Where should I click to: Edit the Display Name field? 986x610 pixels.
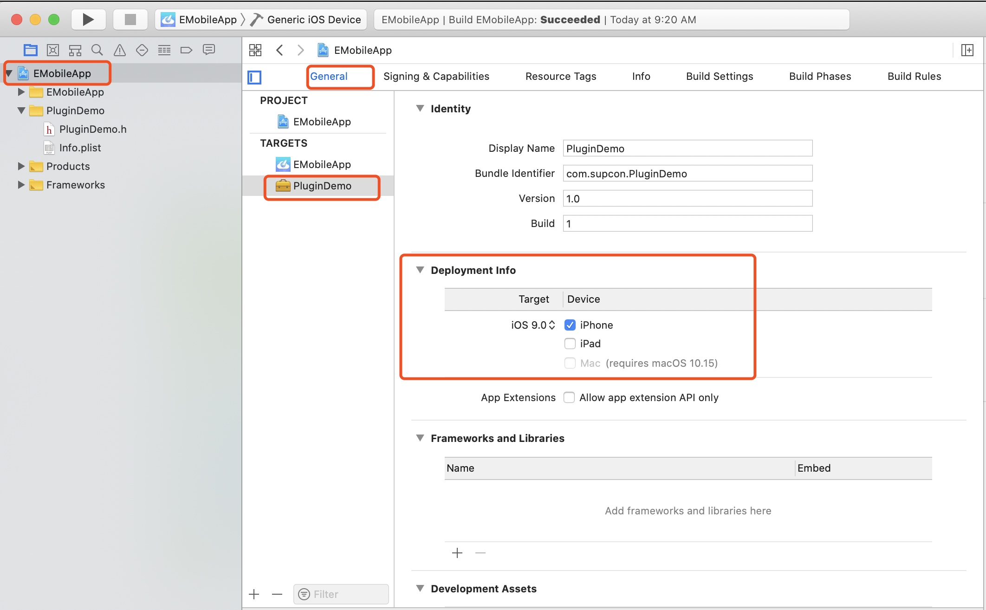688,149
